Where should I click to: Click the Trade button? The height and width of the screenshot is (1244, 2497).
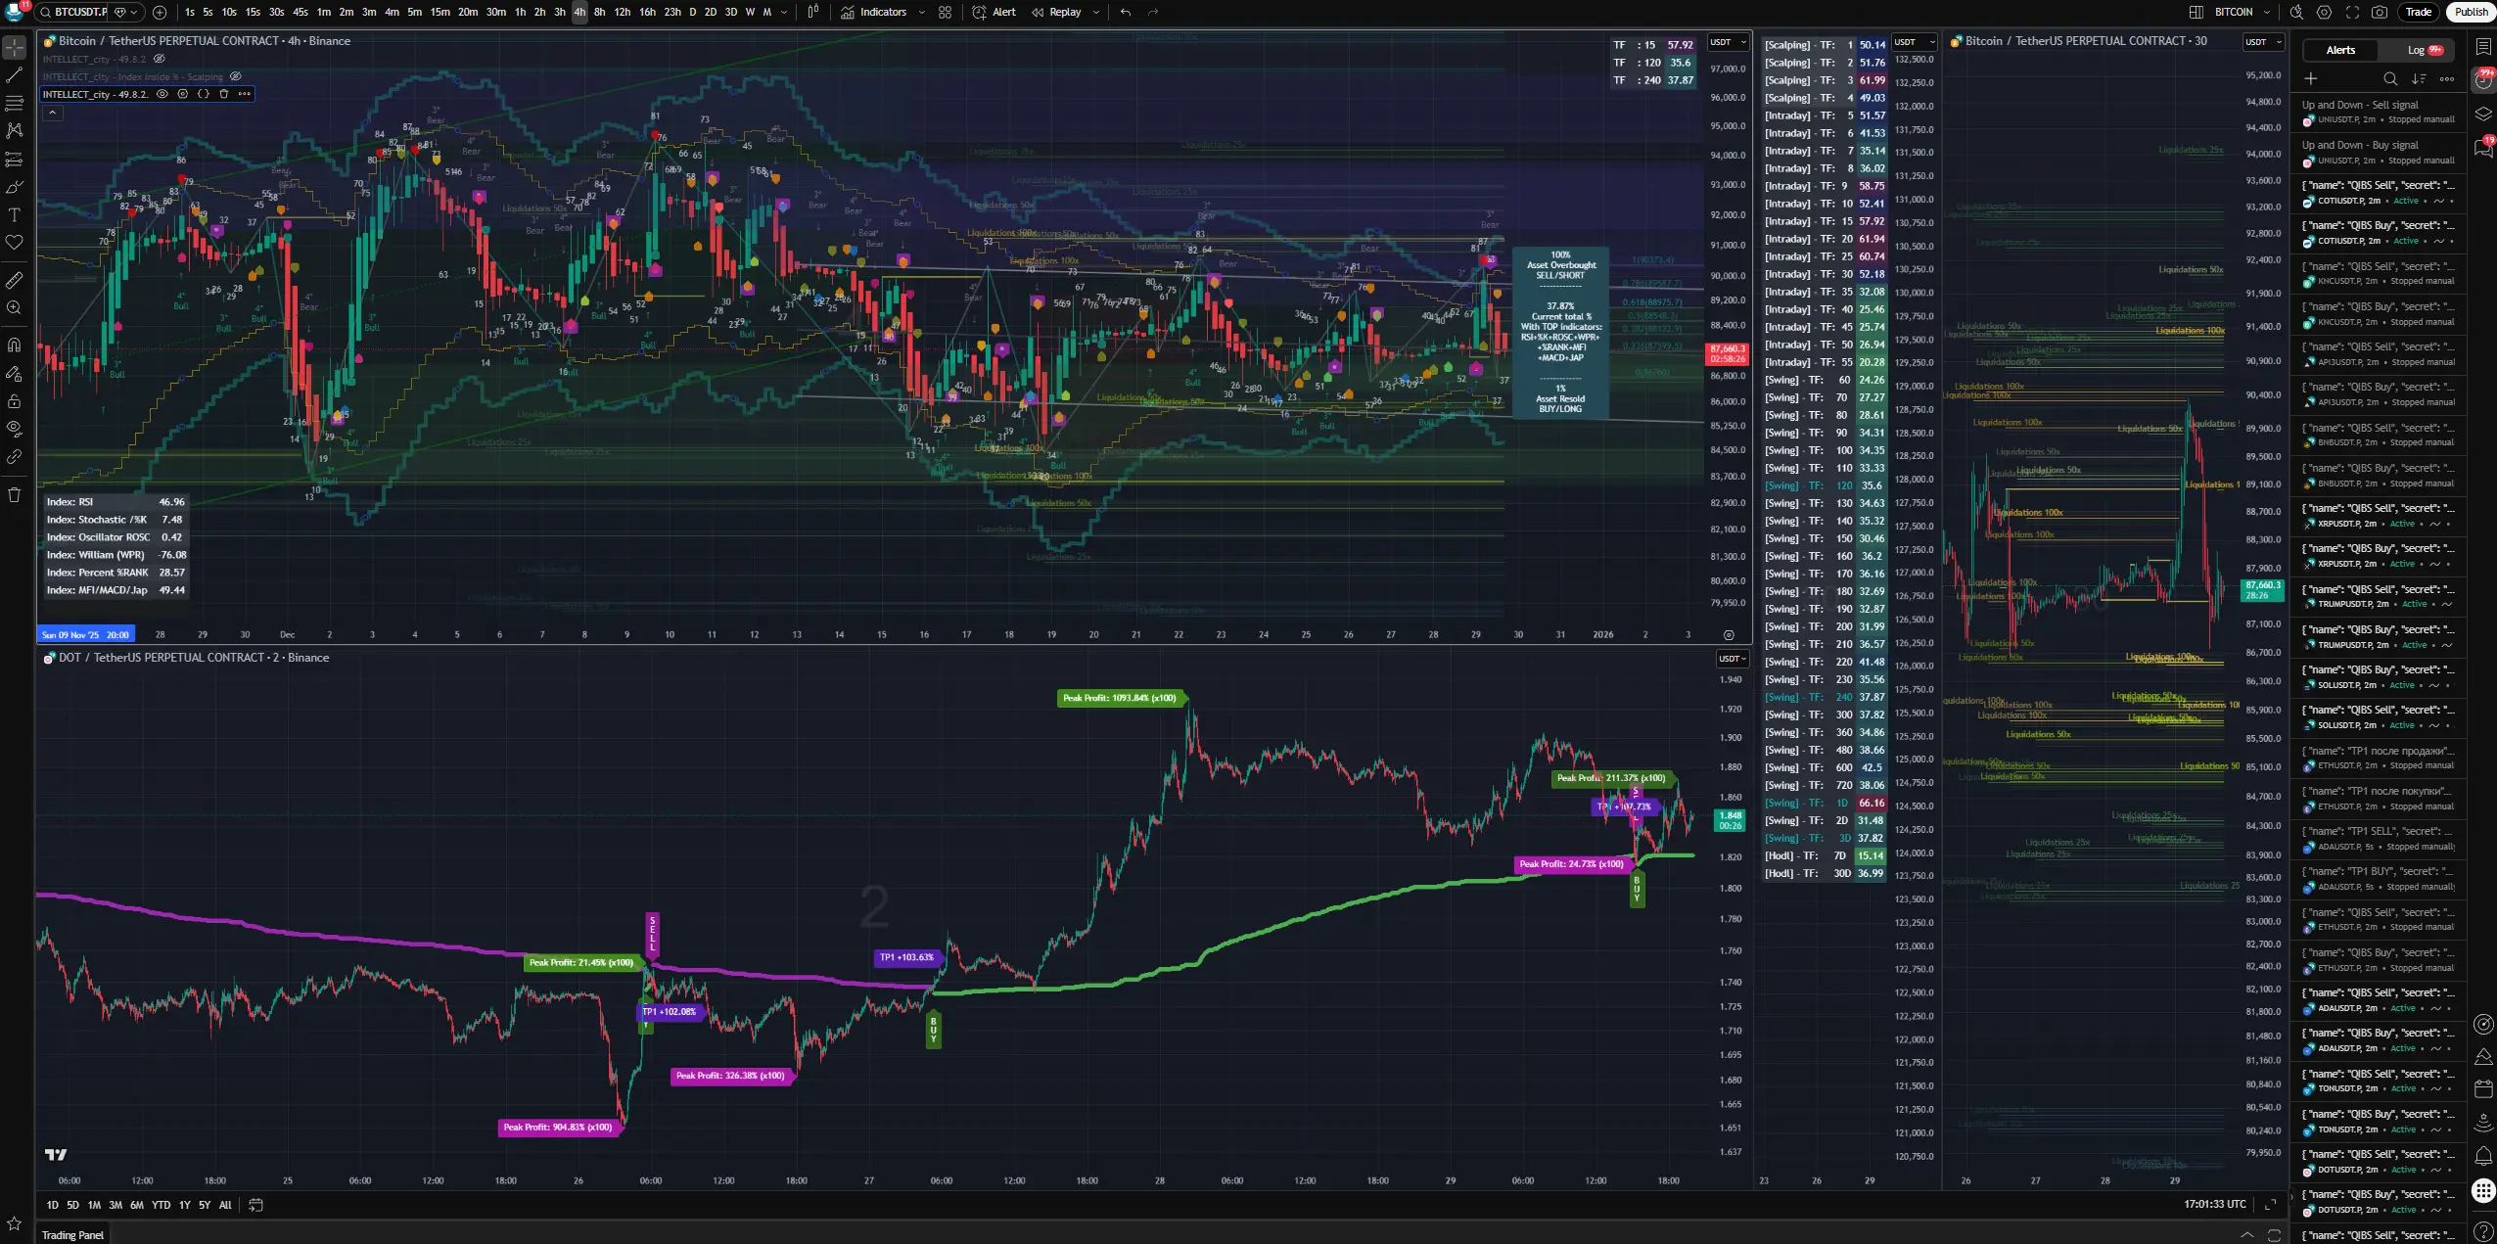pyautogui.click(x=2419, y=12)
